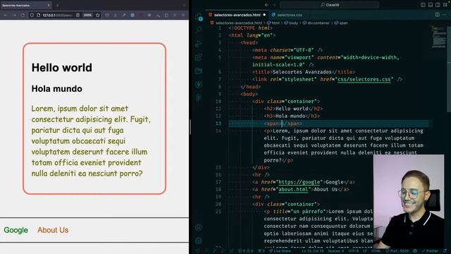Open the css/selectores.css href link in code
This screenshot has height=254, width=451.
pos(364,79)
